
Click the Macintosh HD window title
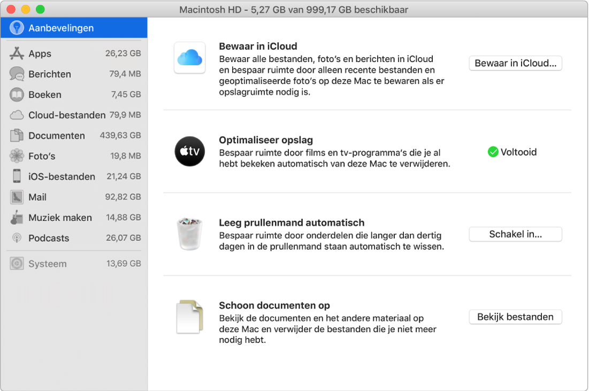(x=294, y=10)
